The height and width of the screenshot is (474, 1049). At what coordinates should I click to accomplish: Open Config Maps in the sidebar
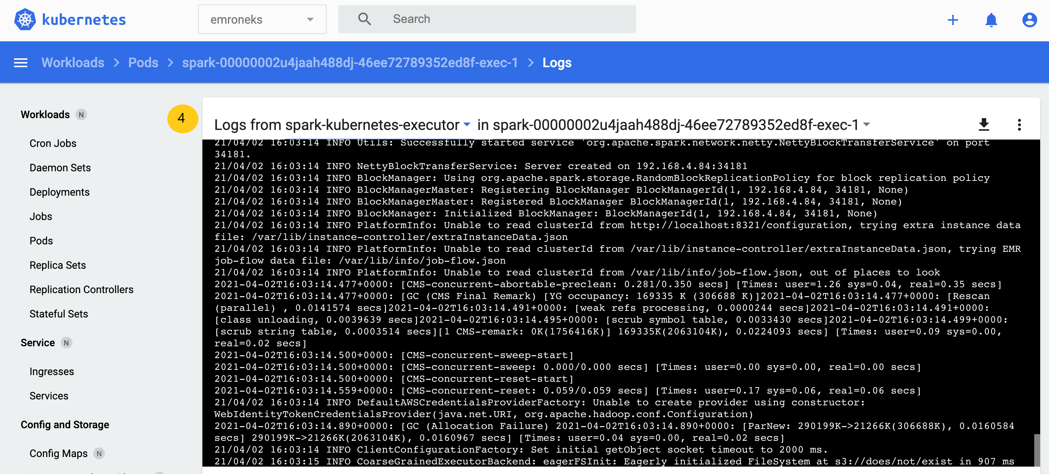pos(58,453)
